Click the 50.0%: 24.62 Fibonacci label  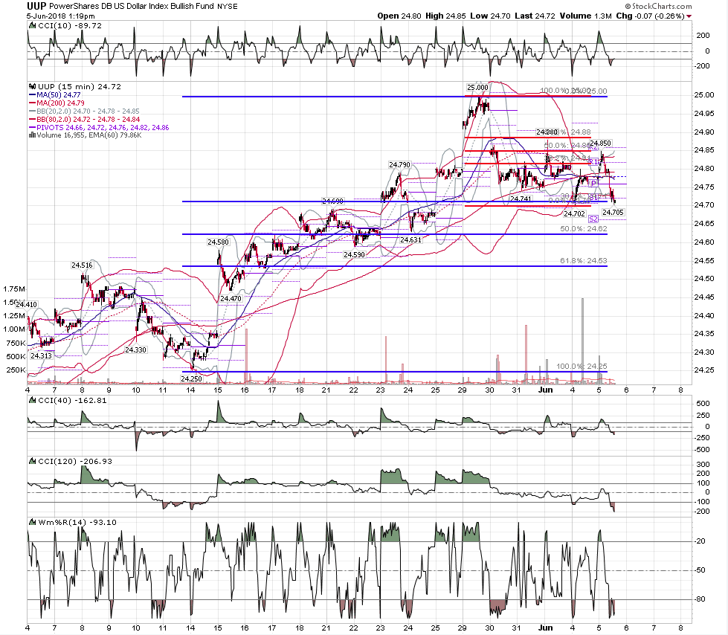tap(584, 229)
